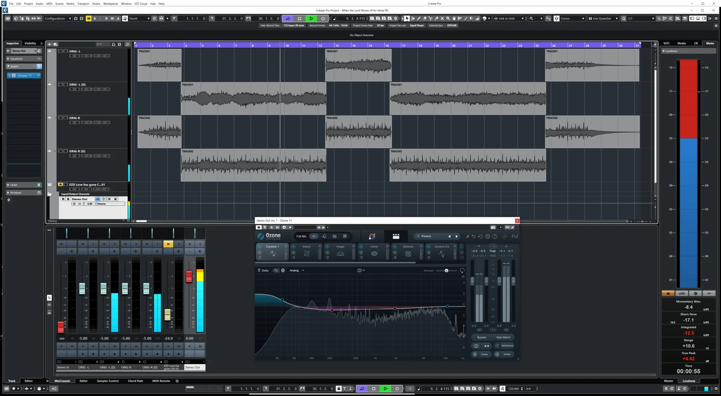This screenshot has height=396, width=721.
Task: Adjust the Amount slider in Ozone
Action: (446, 270)
